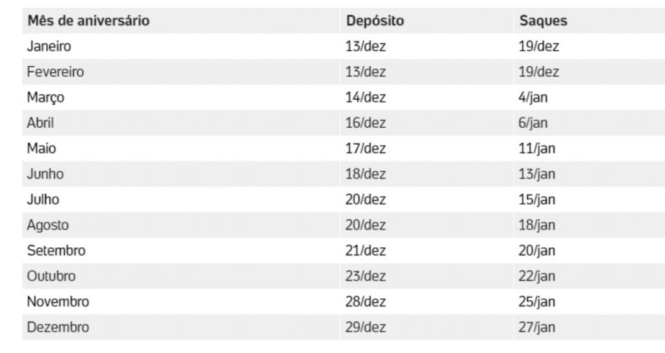
Task: Select the Março month cell
Action: tap(46, 98)
